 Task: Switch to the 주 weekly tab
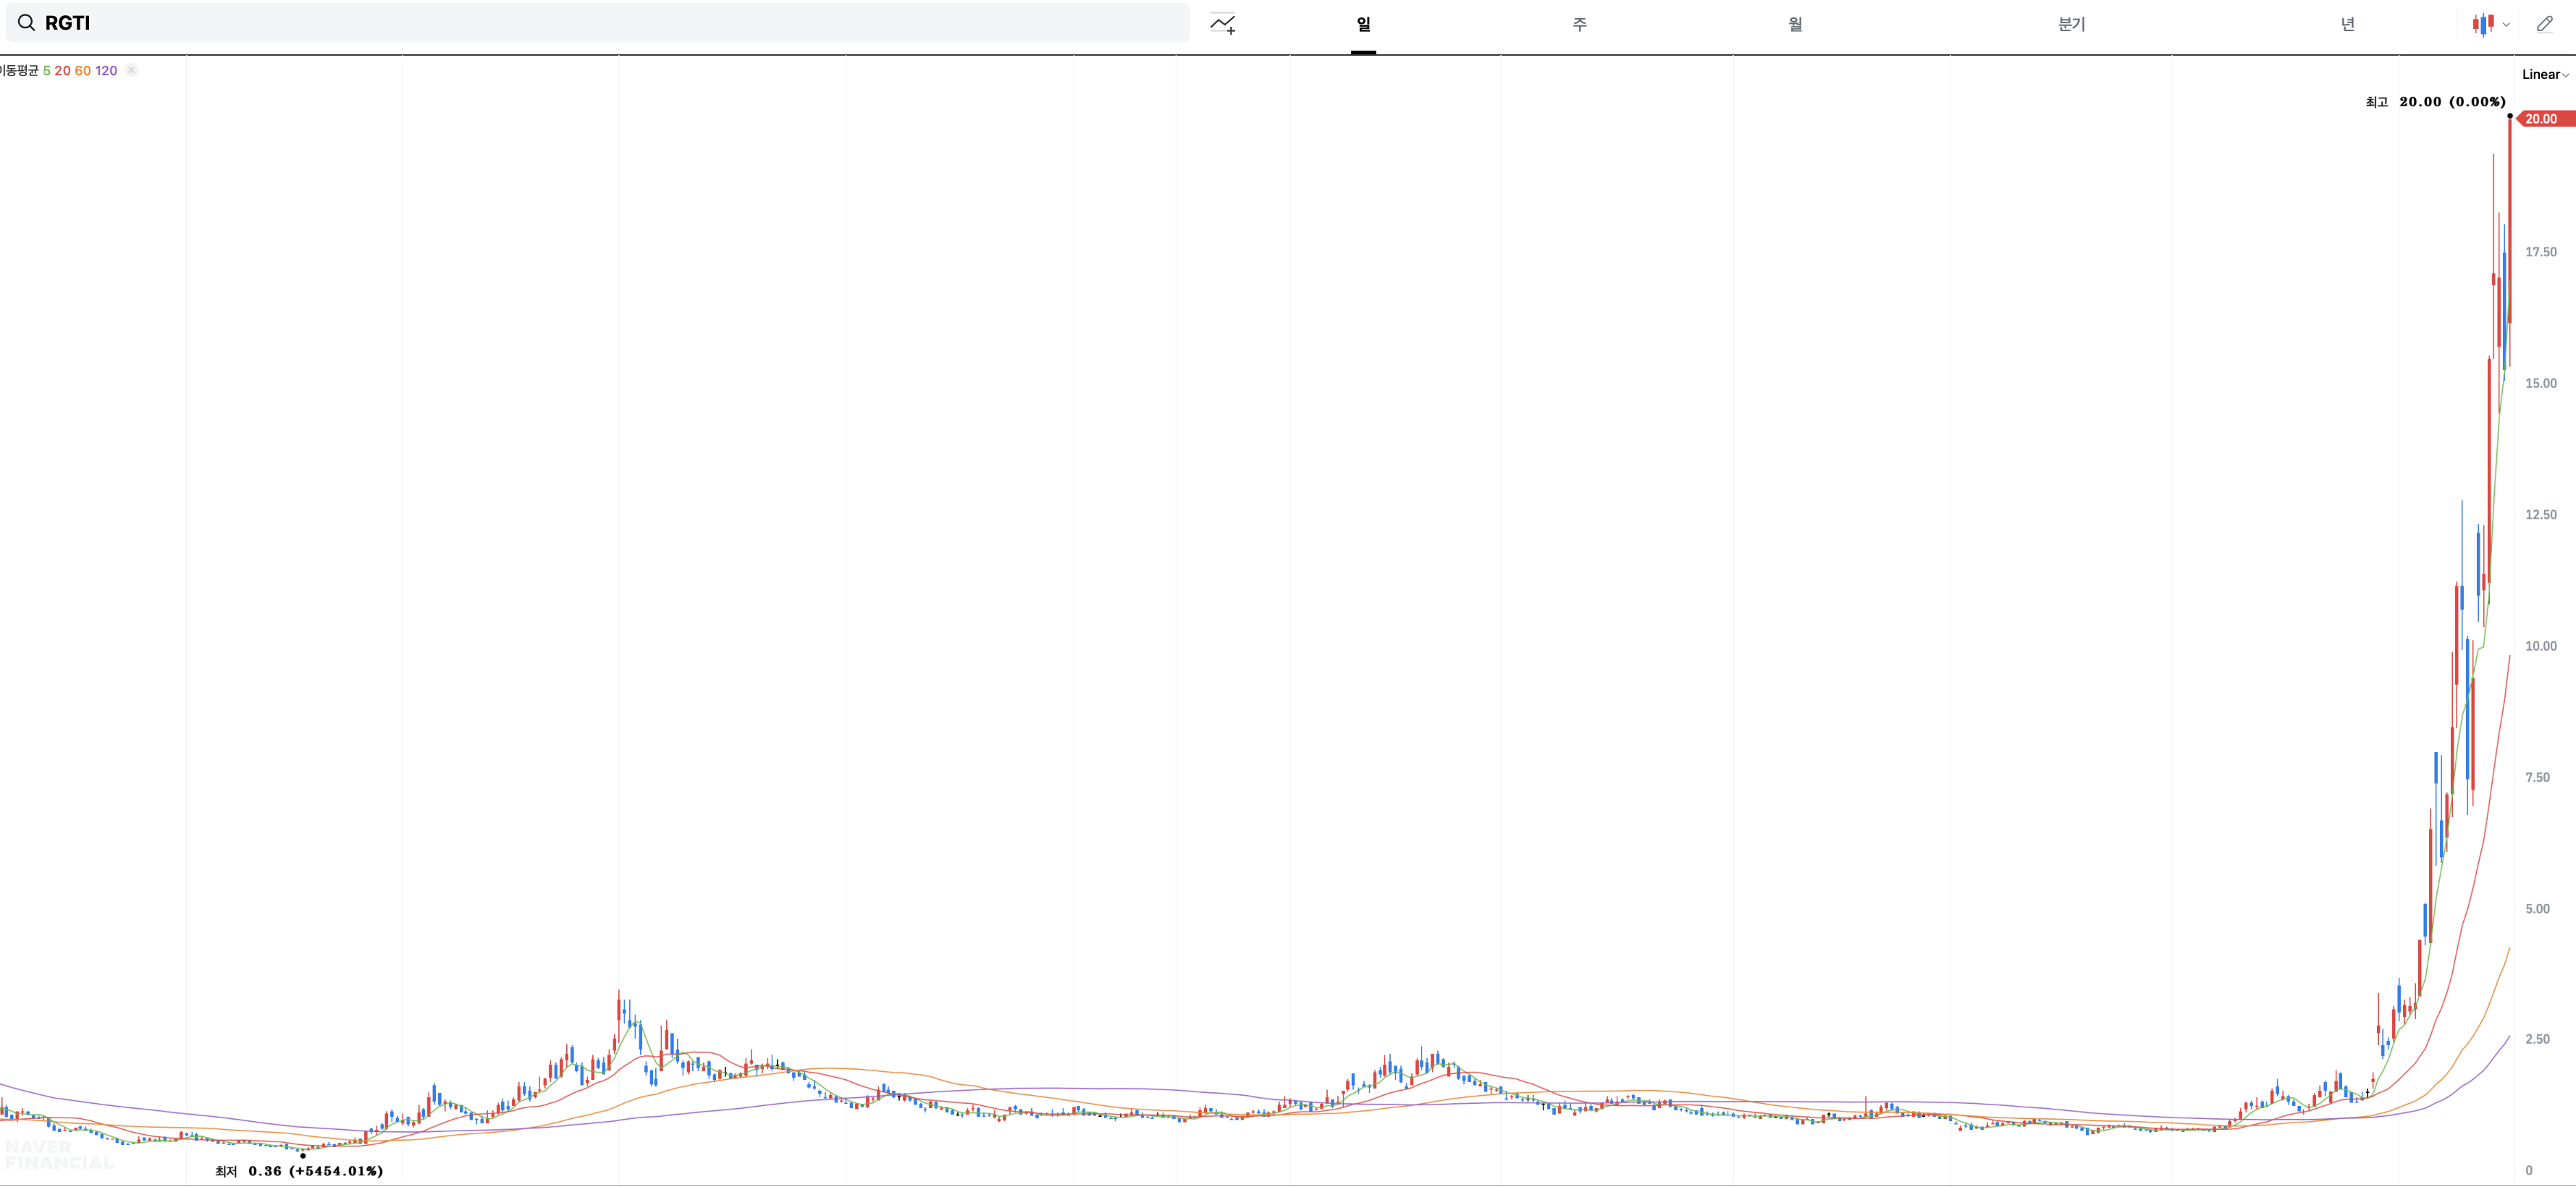pos(1579,24)
